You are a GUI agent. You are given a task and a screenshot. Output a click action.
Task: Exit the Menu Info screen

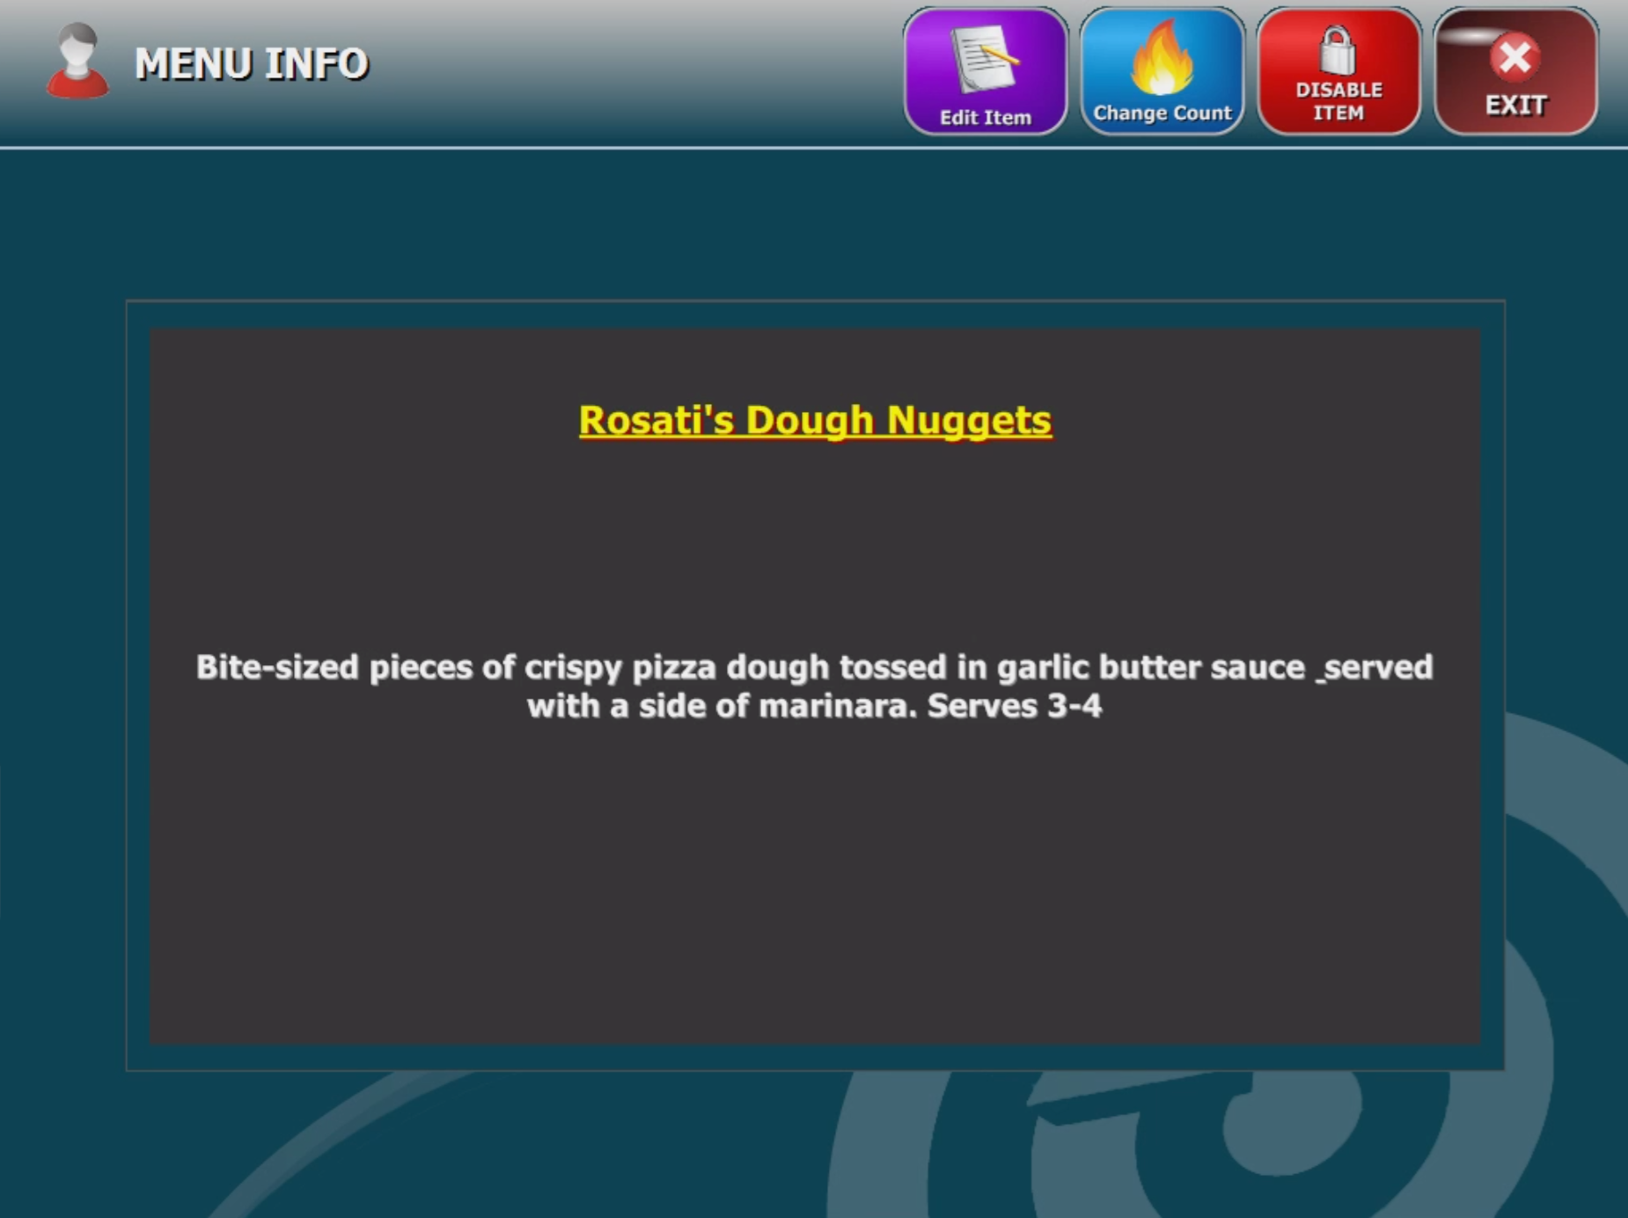[x=1515, y=71]
